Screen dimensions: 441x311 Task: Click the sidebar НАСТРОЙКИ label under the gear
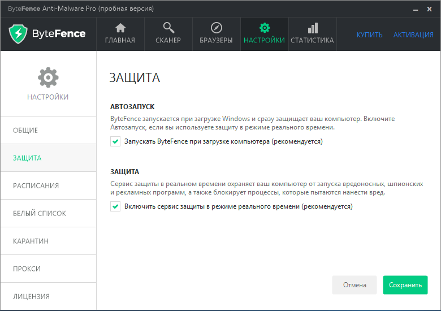(48, 97)
